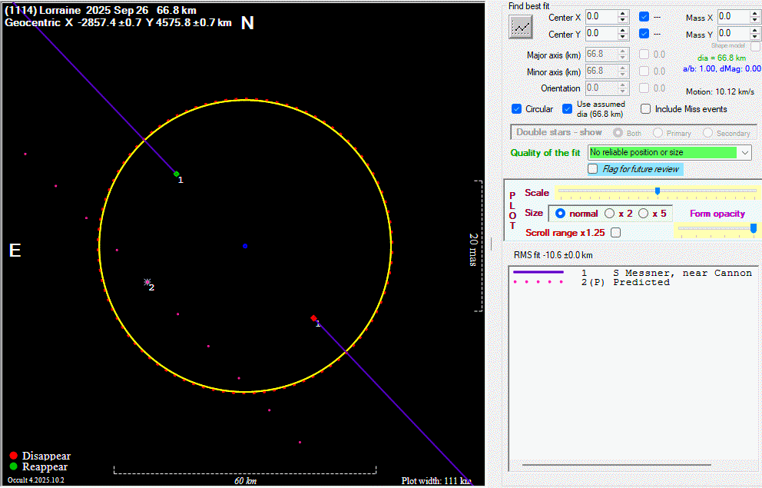Increase the Center X value with up arrow
The width and height of the screenshot is (762, 488).
pos(623,13)
